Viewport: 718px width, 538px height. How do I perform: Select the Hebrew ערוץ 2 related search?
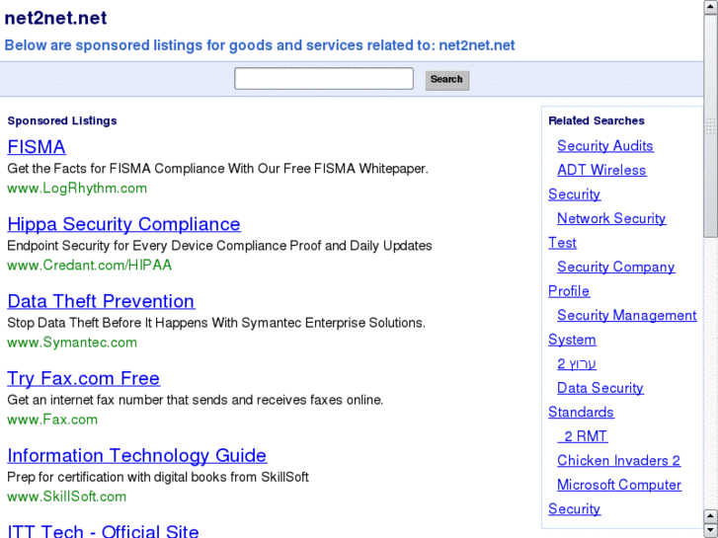[577, 364]
